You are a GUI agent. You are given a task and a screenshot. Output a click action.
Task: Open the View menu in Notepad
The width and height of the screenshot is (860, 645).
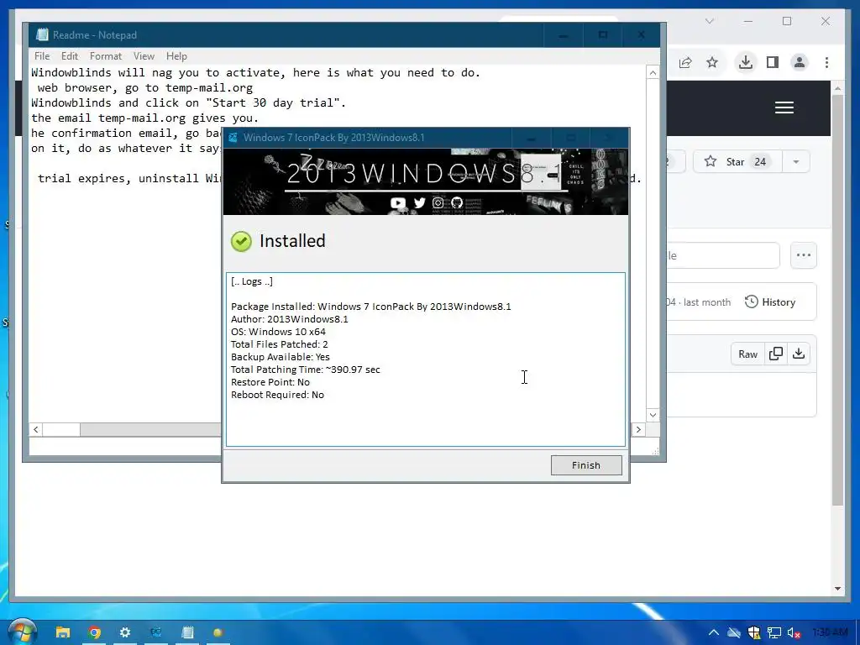click(x=144, y=56)
